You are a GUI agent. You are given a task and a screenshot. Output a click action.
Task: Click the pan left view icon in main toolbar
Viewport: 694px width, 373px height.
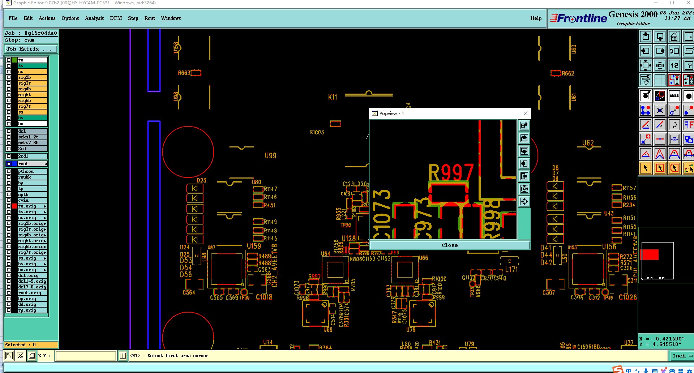click(646, 51)
